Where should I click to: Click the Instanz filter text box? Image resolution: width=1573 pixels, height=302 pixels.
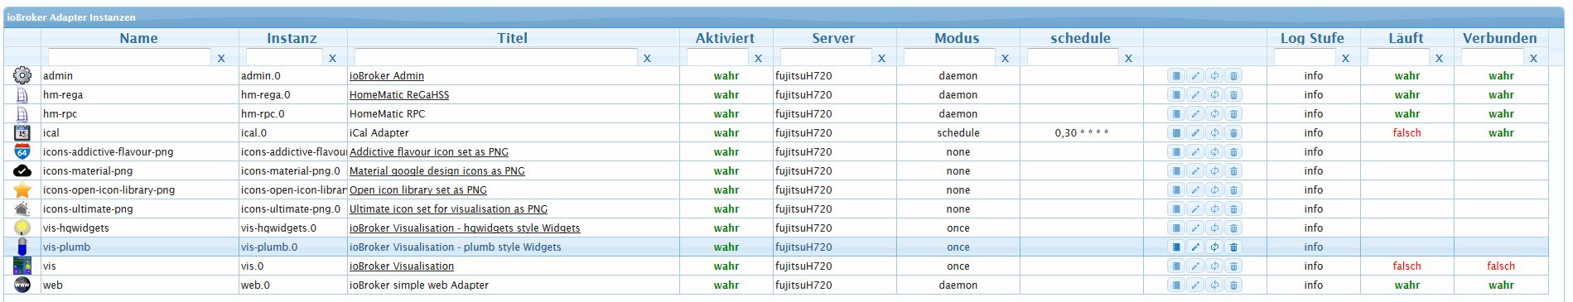click(284, 57)
